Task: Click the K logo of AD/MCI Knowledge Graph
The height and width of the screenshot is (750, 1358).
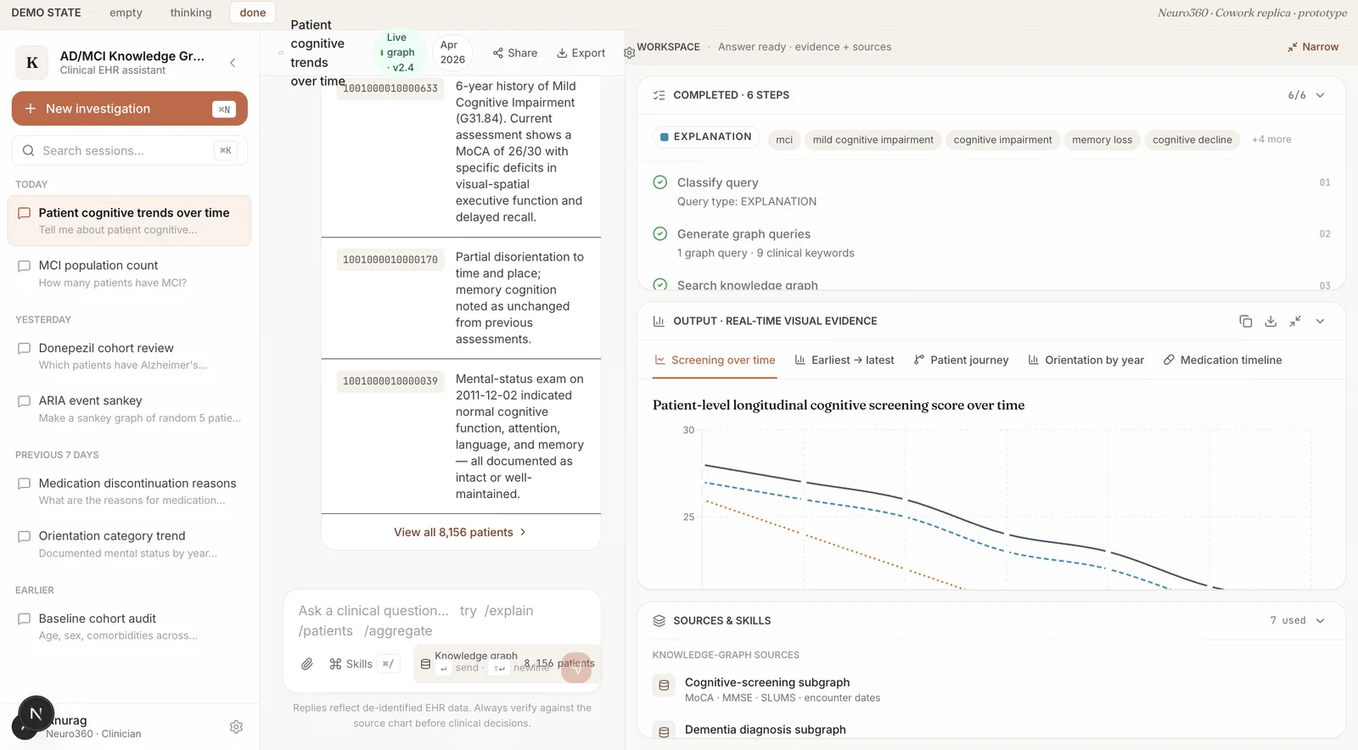Action: 32,63
